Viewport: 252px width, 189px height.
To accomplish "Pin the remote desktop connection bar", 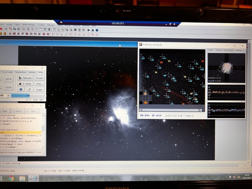I will 61,22.
